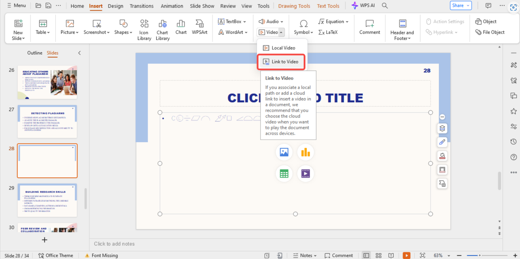
Task: Open the Menu hamburger button
Action: pos(16,6)
